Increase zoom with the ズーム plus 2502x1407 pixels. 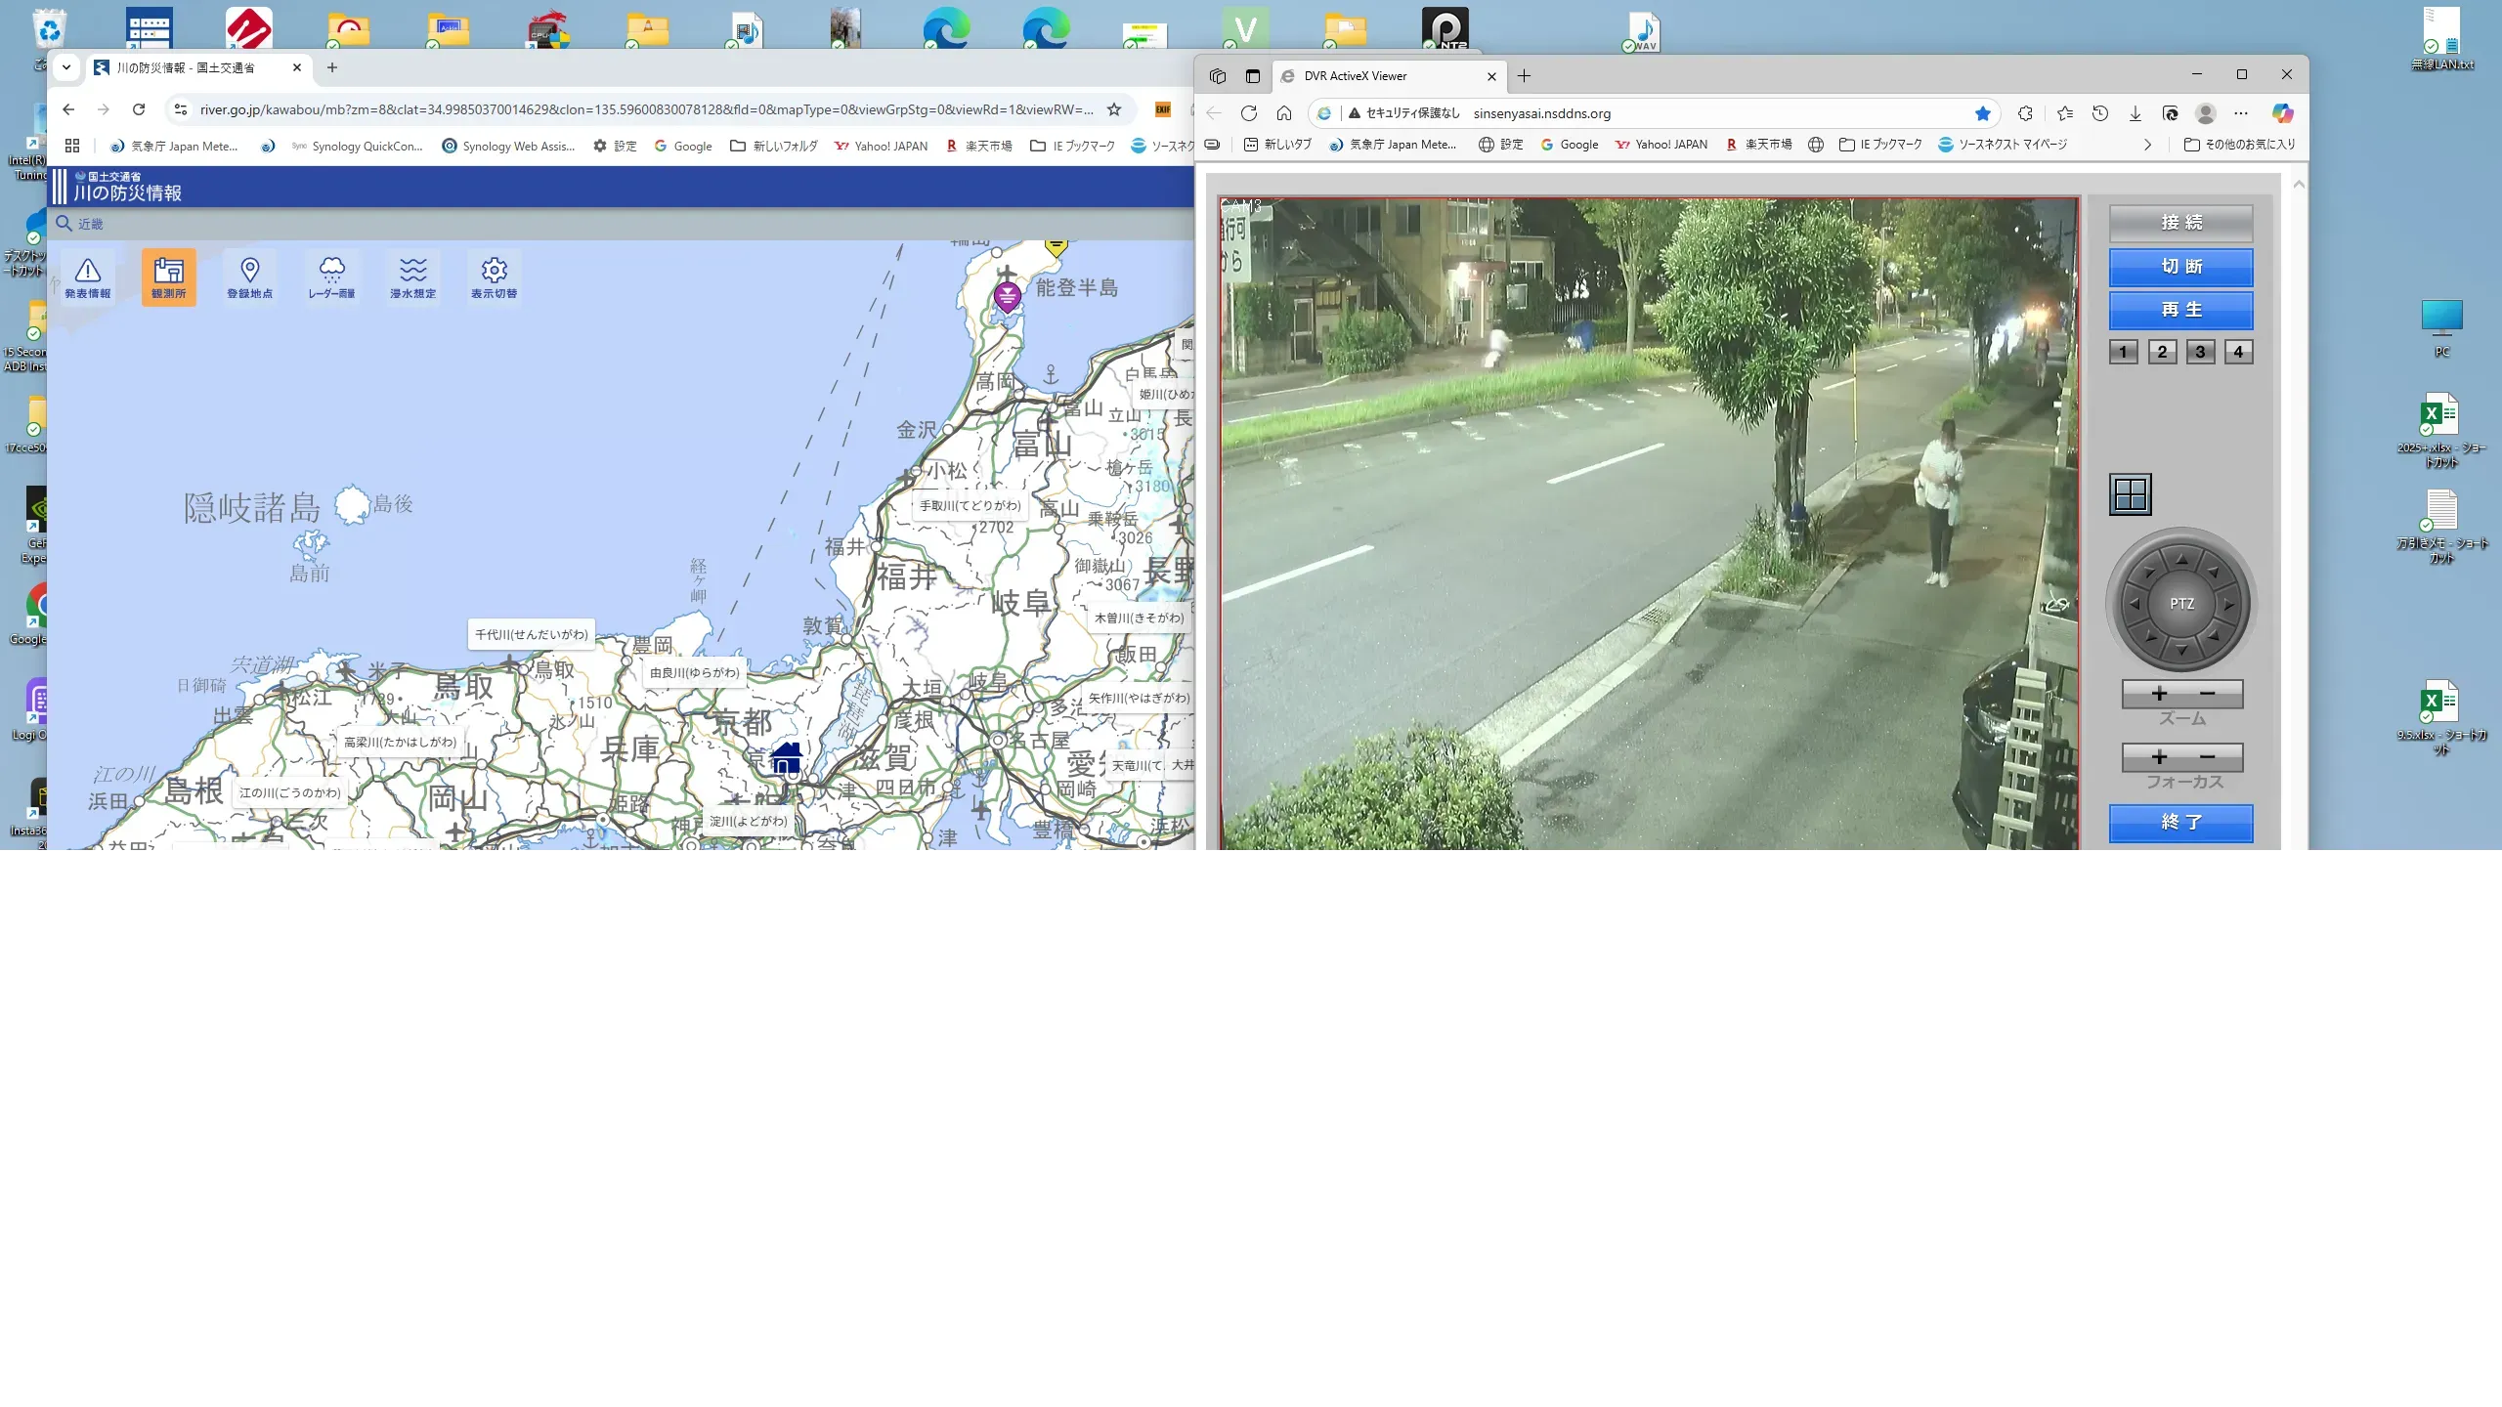click(2159, 694)
